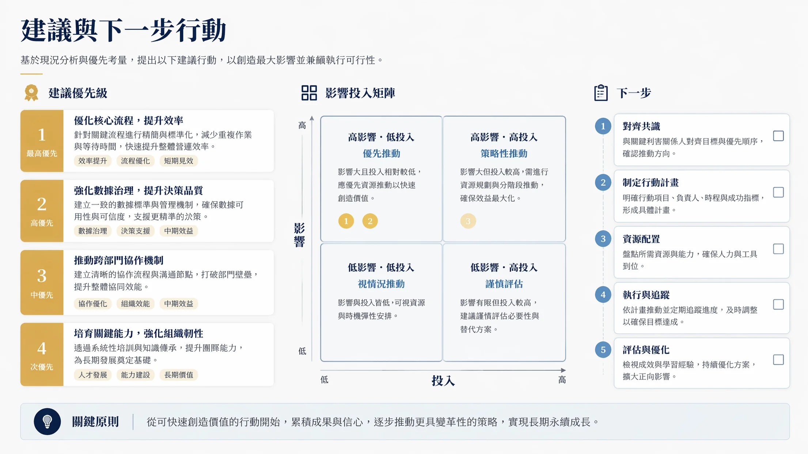Viewport: 808px width, 454px height.
Task: Click yellow marker 1 in 優先推動 quadrant
Action: (x=346, y=221)
